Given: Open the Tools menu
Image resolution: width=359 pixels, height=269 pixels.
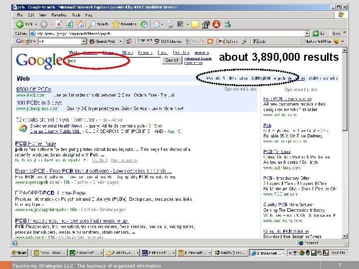Looking at the screenshot, I should pyautogui.click(x=76, y=15).
